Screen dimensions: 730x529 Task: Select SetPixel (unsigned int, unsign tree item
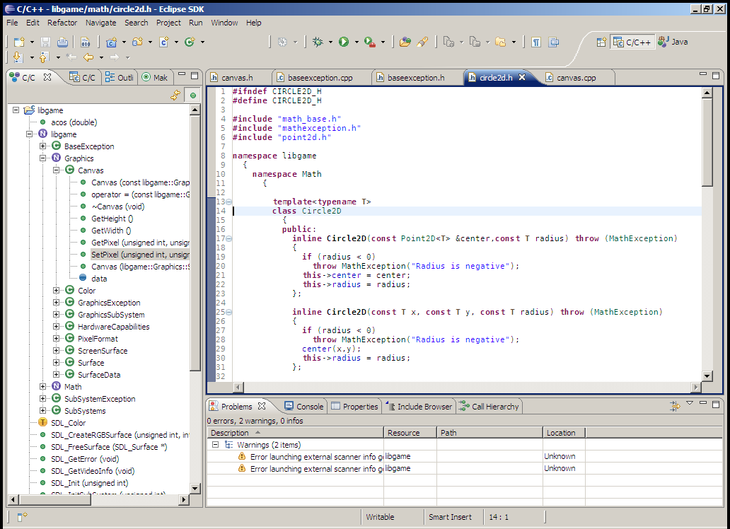click(140, 255)
